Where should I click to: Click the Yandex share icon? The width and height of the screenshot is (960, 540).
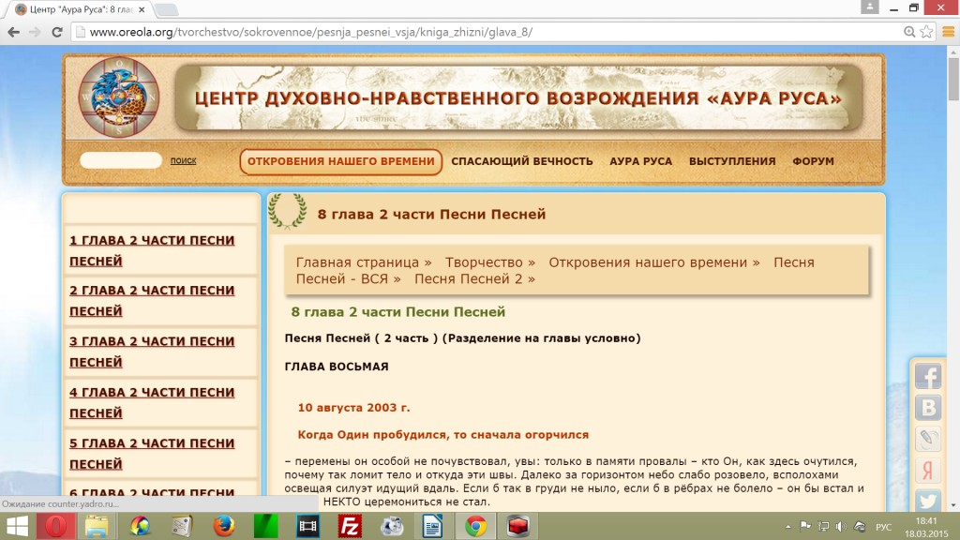click(927, 470)
